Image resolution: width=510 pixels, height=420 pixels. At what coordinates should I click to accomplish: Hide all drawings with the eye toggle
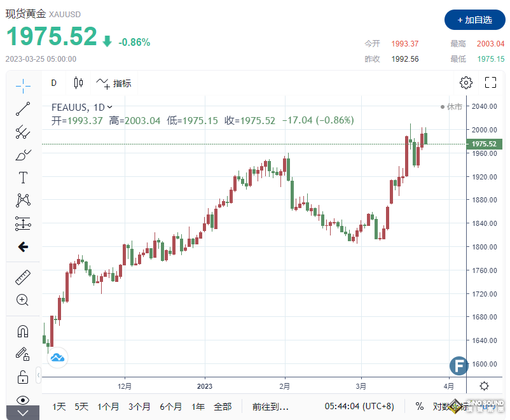tap(23, 400)
